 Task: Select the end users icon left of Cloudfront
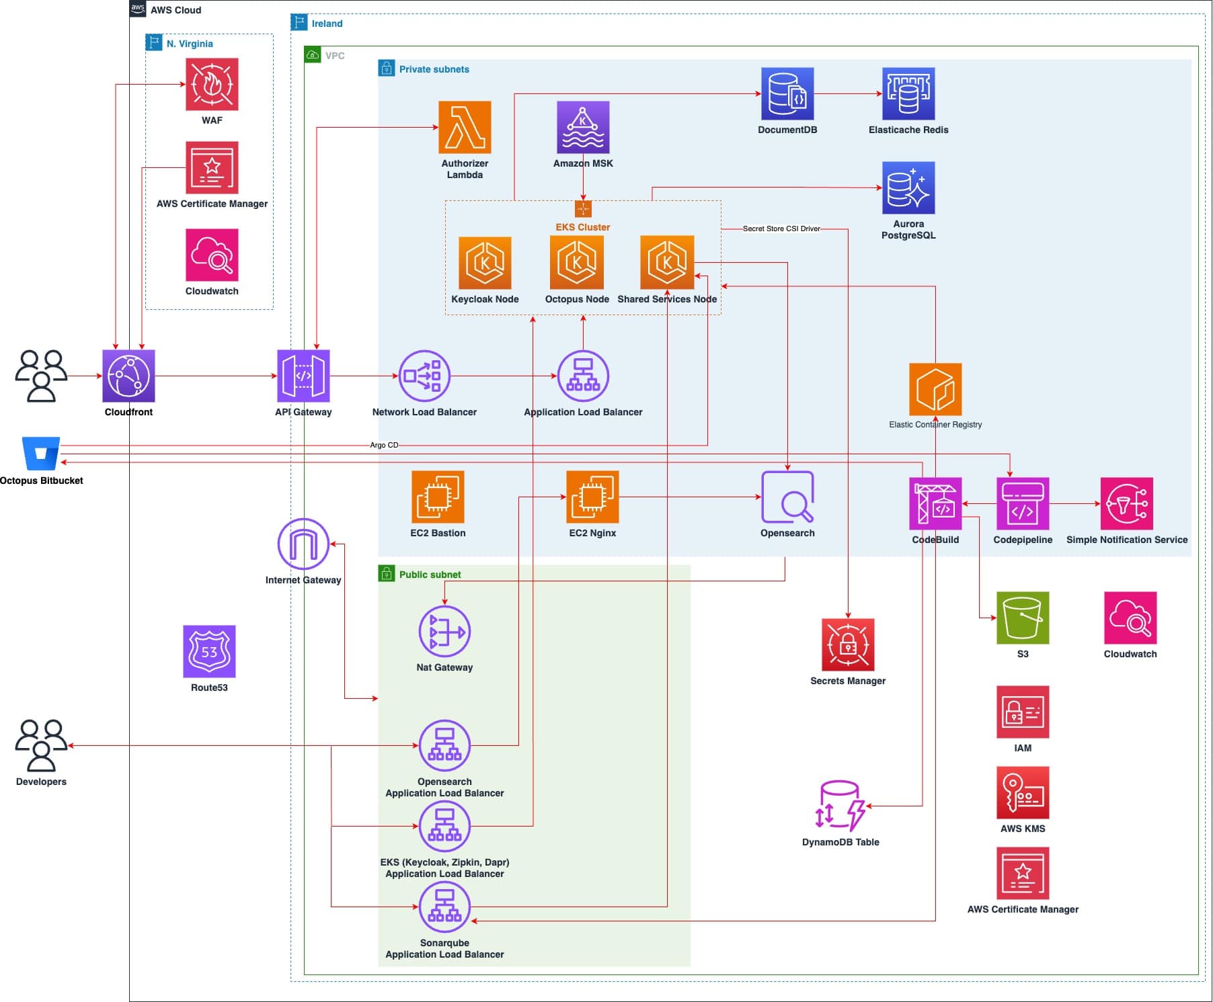41,376
